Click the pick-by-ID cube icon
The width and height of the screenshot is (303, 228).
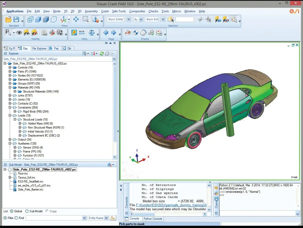coord(218,19)
